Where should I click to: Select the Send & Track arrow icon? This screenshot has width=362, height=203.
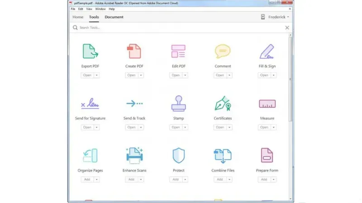(134, 103)
